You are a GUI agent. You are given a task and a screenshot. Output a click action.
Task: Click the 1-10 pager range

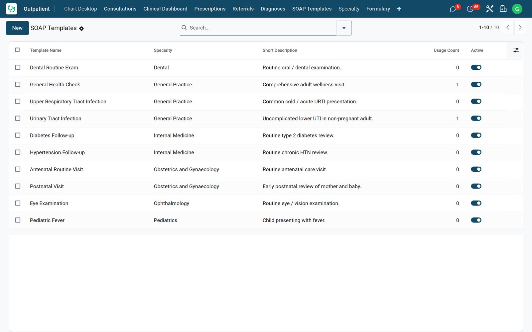pyautogui.click(x=484, y=28)
